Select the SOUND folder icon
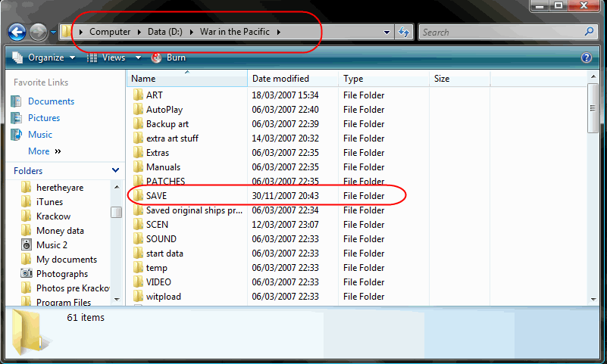Image resolution: width=607 pixels, height=364 pixels. [x=138, y=239]
